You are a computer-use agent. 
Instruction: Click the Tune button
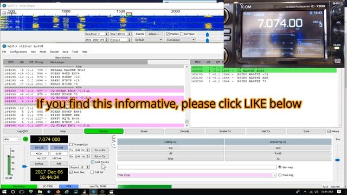[306, 131]
